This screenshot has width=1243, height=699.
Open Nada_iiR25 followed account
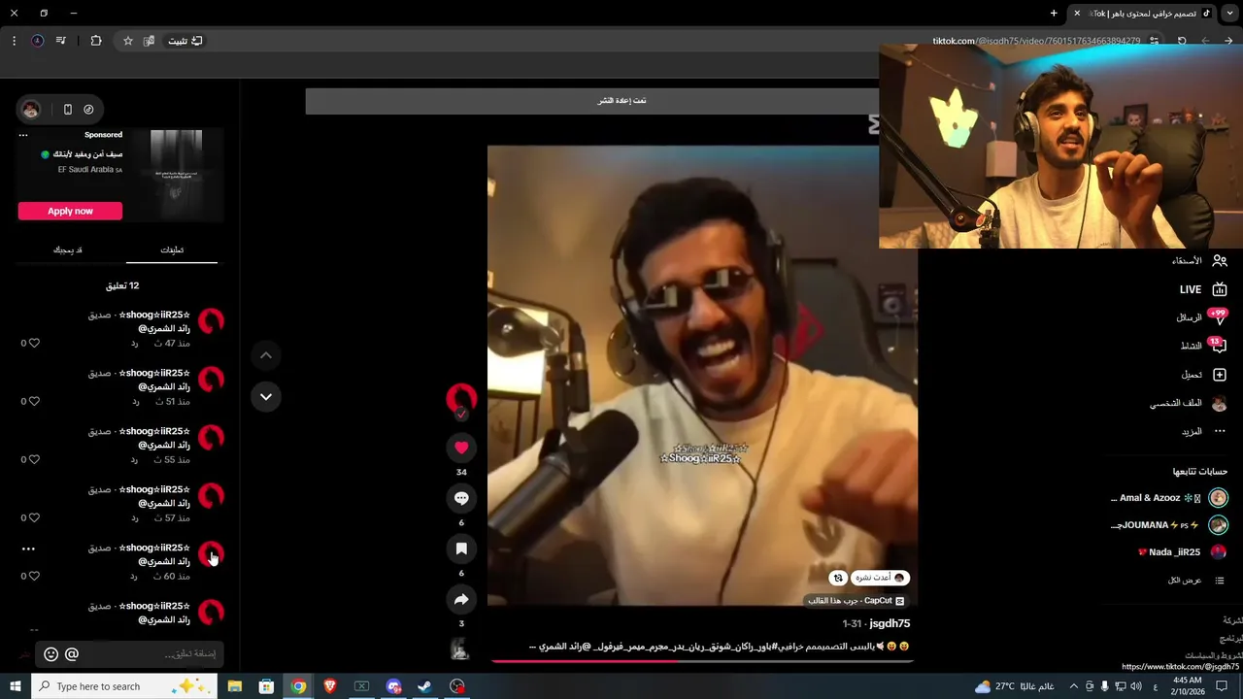point(1183,552)
